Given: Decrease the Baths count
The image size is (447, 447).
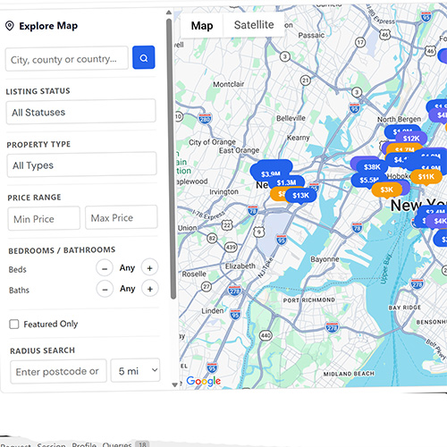Looking at the screenshot, I should coord(105,289).
